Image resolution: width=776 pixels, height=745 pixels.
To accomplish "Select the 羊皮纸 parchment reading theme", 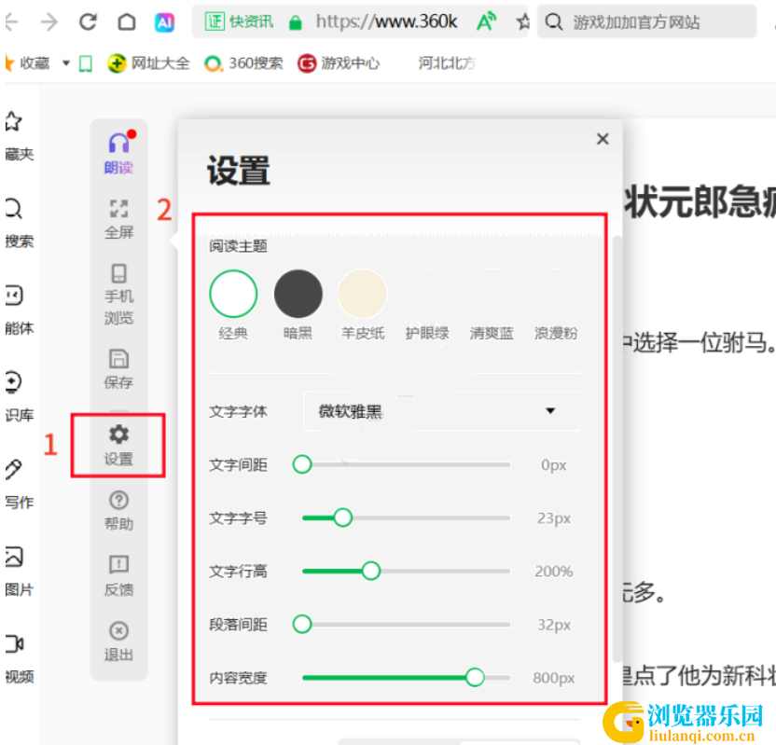I will click(x=363, y=294).
